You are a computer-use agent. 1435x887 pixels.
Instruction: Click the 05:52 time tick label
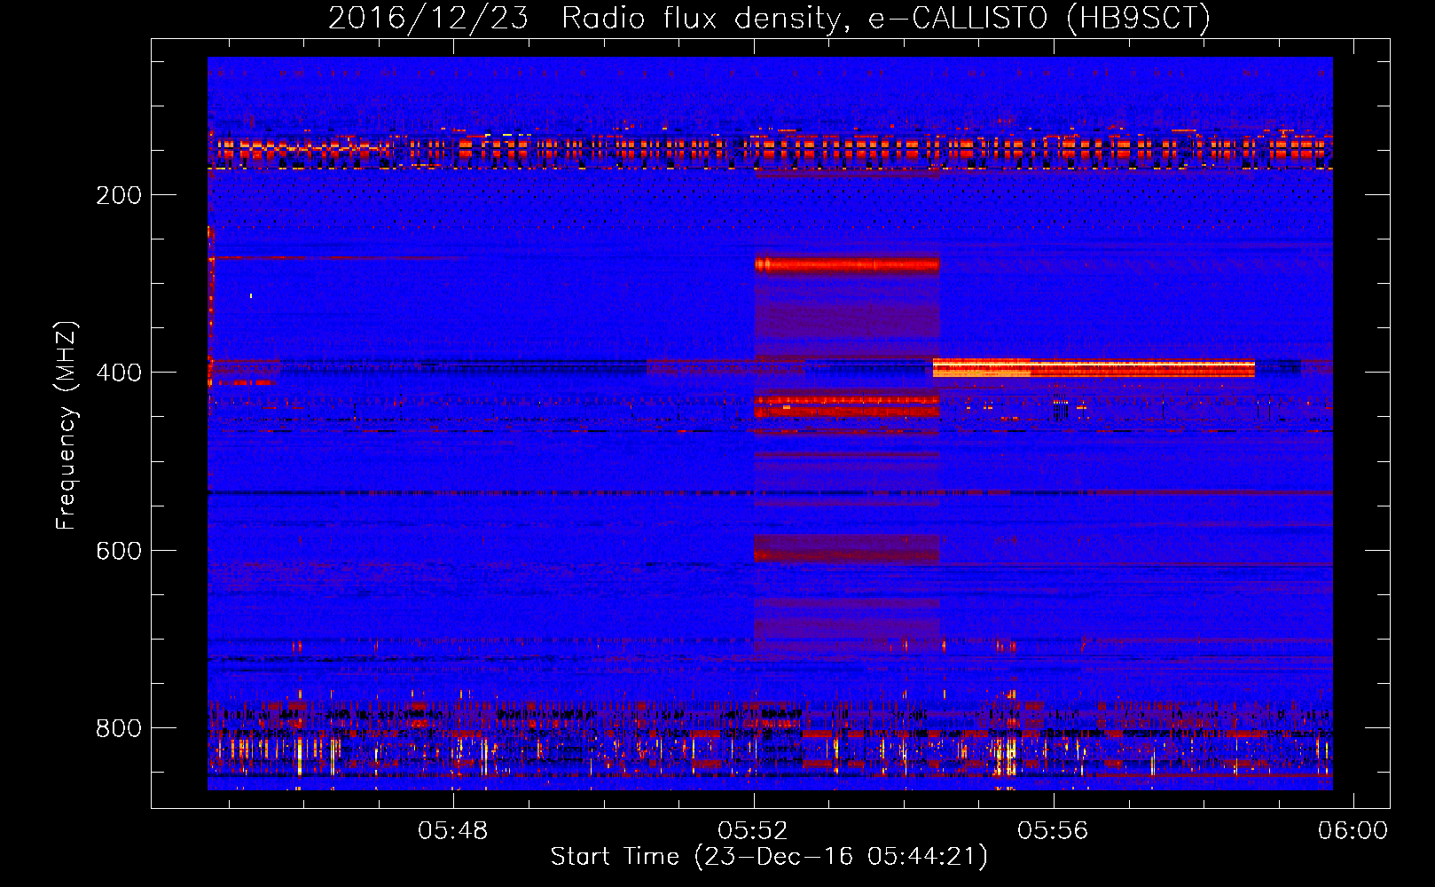[x=753, y=831]
